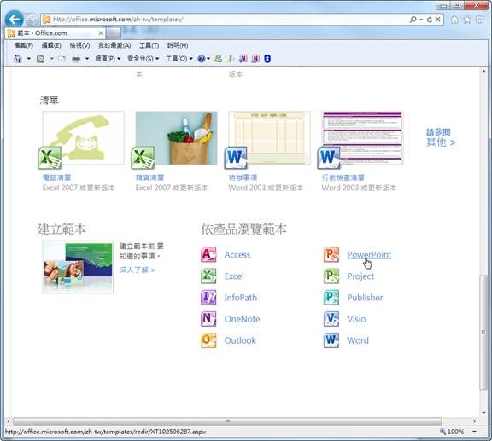Screen dimensions: 492x441
Task: Open the 工具(T) menu
Action: coord(149,45)
